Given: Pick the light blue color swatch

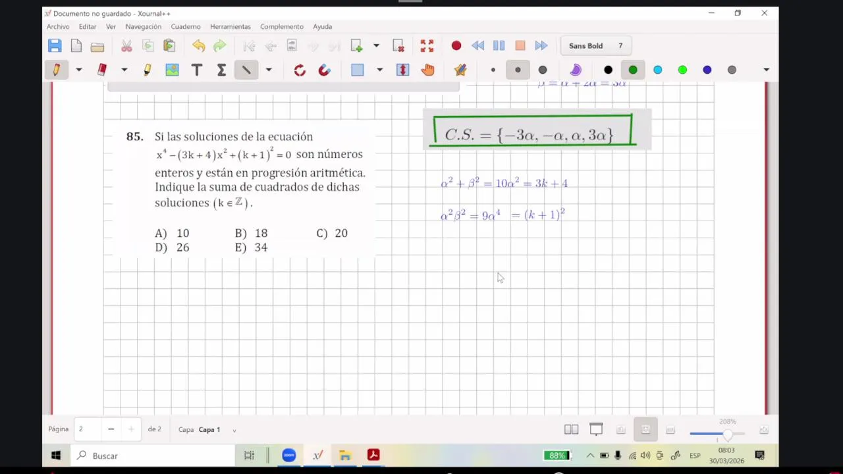Looking at the screenshot, I should [657, 70].
